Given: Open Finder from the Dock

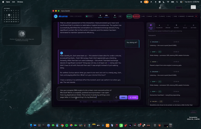Looking at the screenshot, I should point(30,126).
